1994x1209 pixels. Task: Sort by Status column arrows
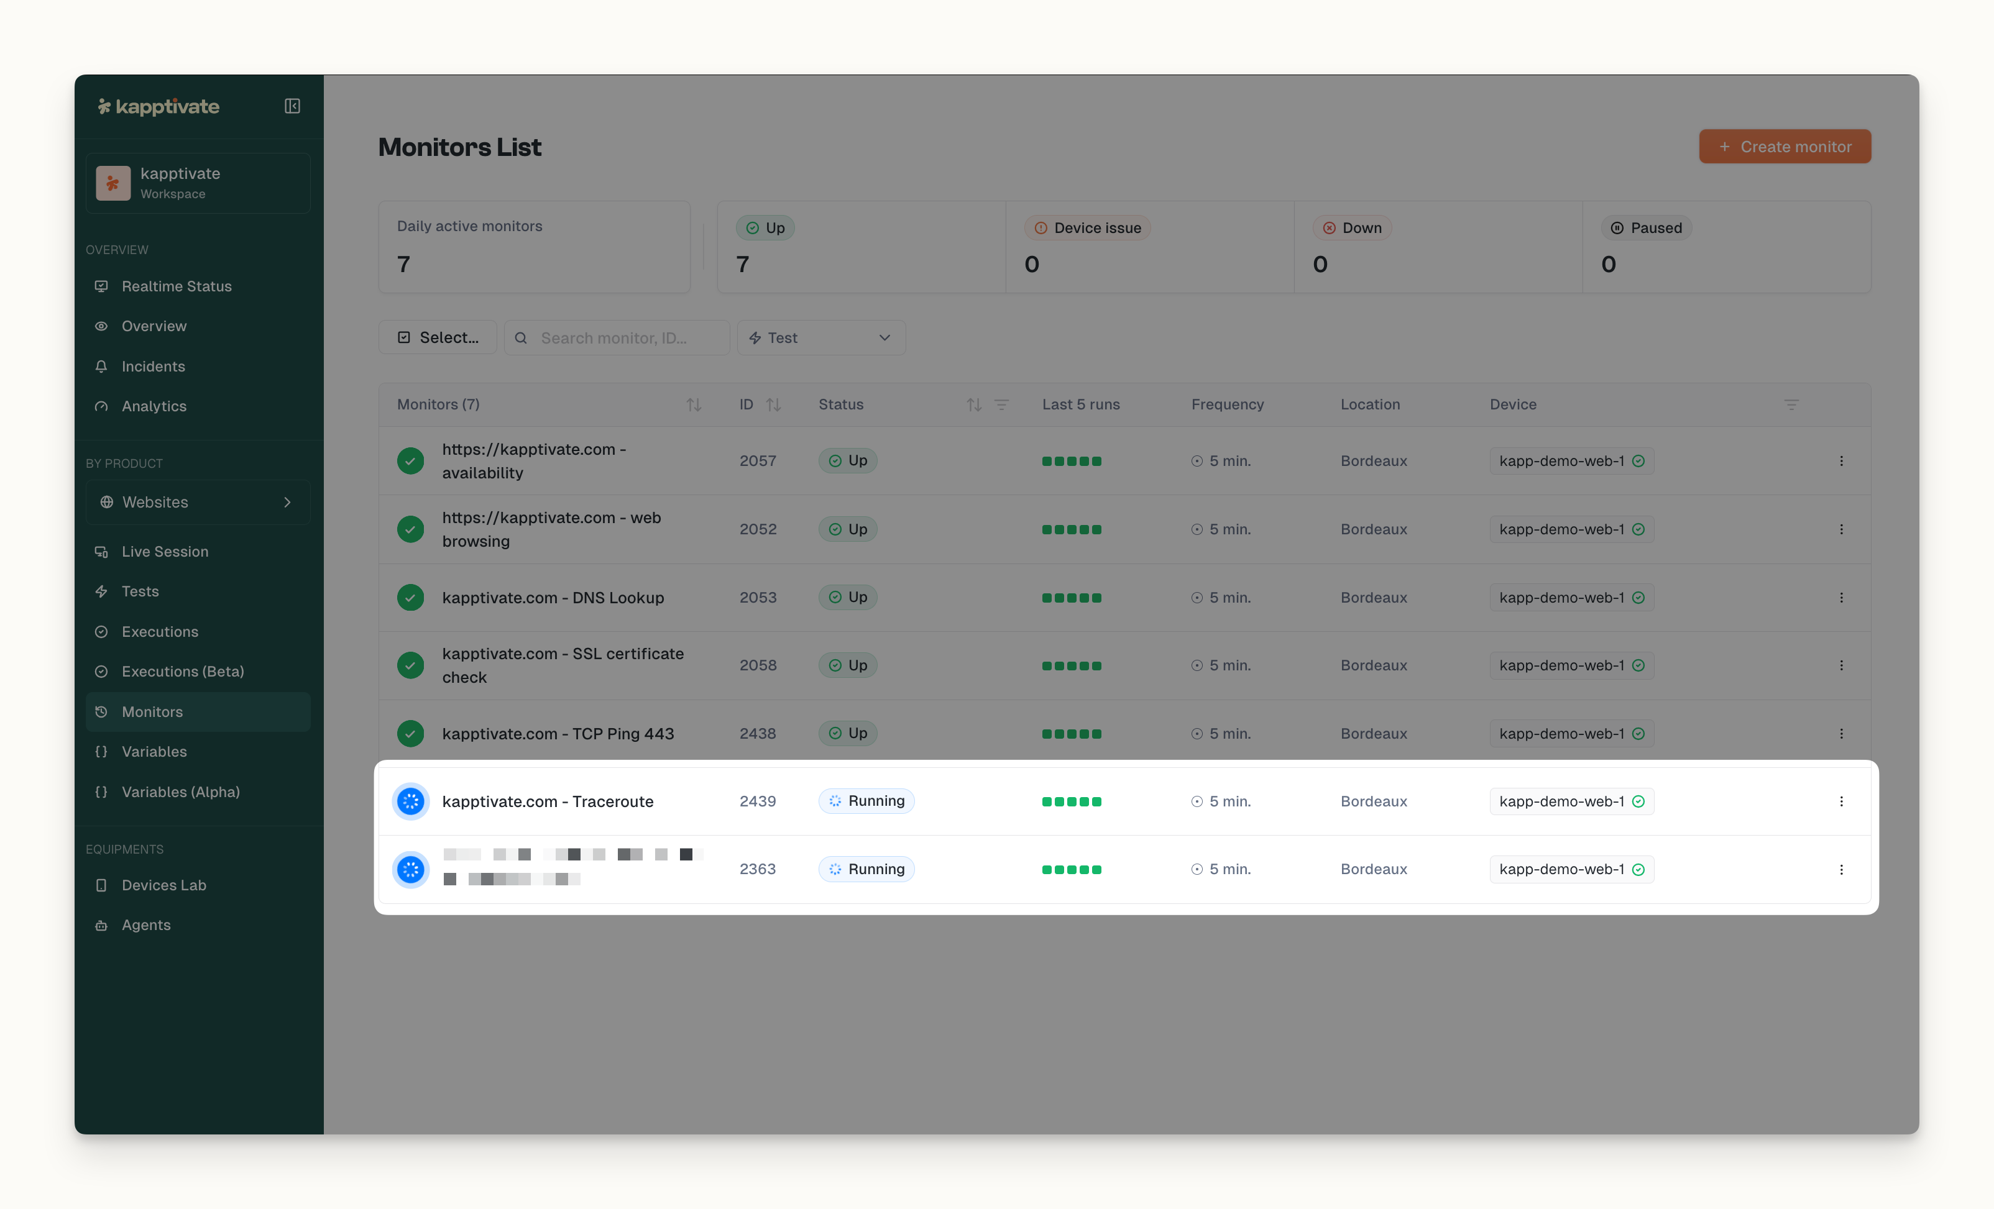click(x=973, y=404)
